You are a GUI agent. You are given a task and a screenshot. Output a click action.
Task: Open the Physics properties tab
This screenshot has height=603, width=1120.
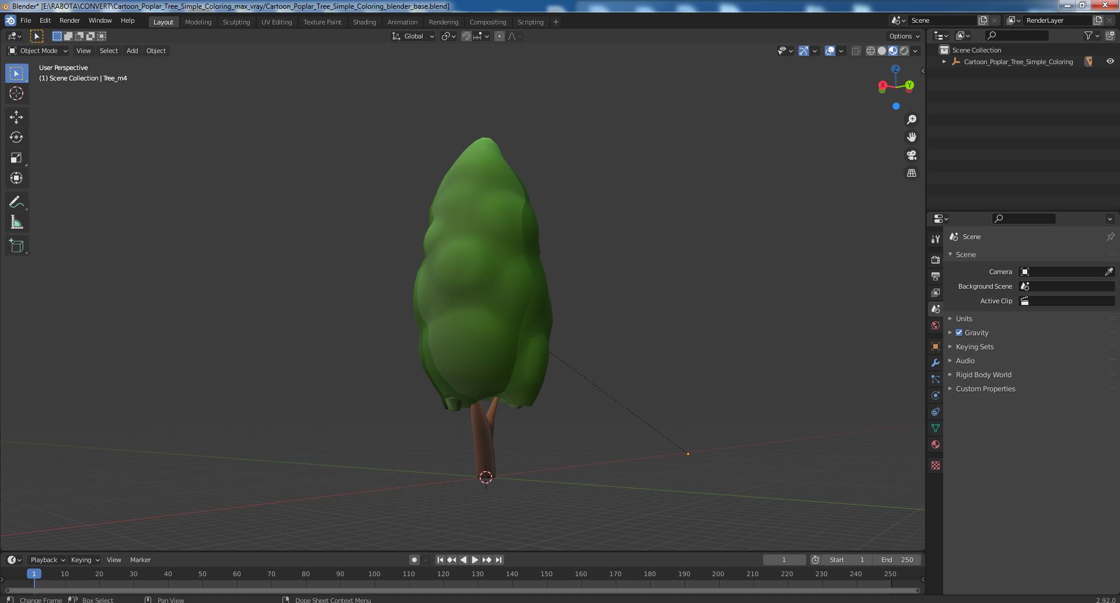936,395
